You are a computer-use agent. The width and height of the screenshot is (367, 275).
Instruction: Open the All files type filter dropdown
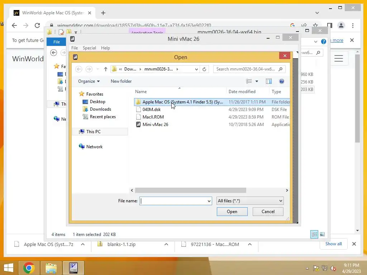(x=250, y=201)
